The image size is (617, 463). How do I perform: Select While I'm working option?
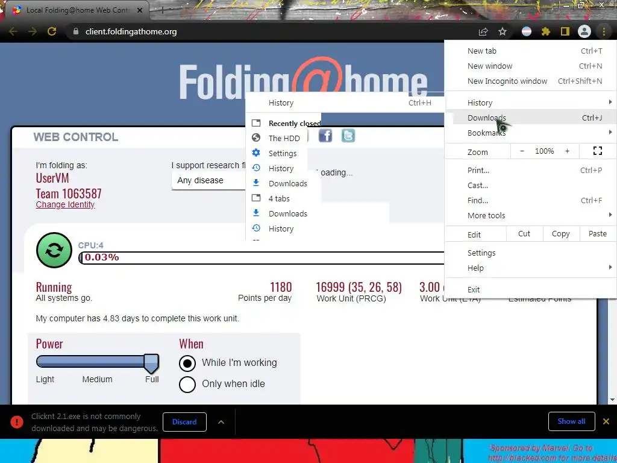pos(187,363)
